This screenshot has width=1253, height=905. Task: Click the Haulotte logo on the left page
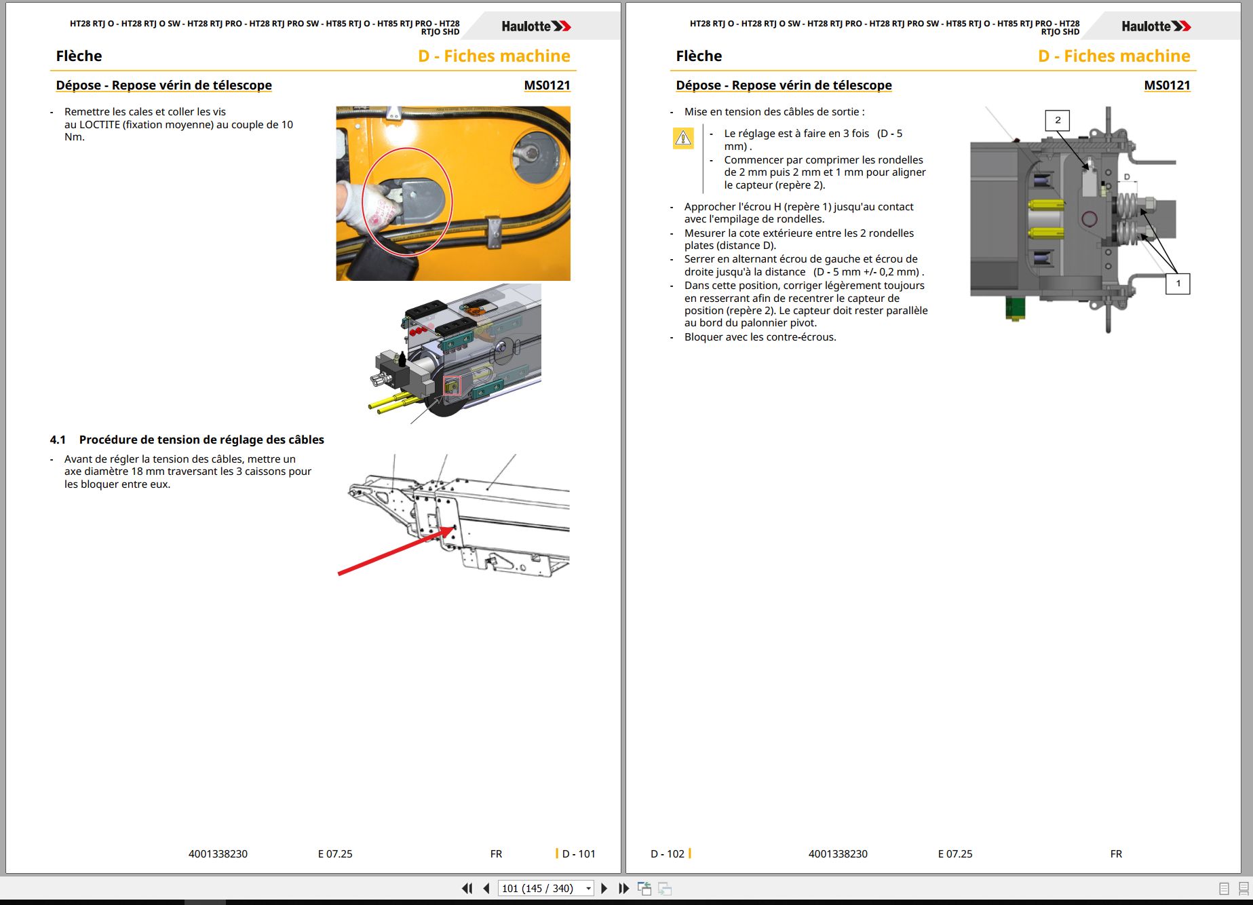(x=536, y=26)
